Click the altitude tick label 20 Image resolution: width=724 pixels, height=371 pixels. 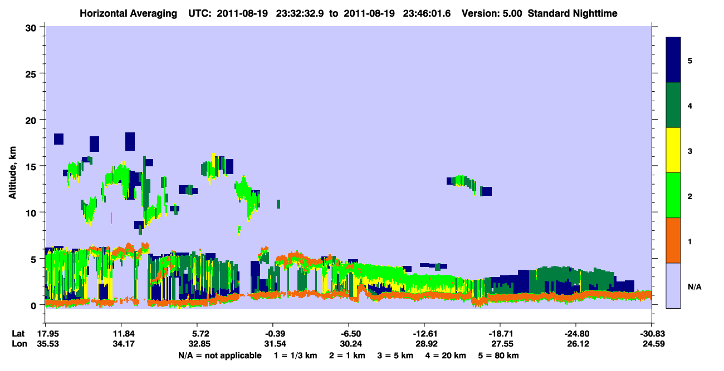click(32, 120)
